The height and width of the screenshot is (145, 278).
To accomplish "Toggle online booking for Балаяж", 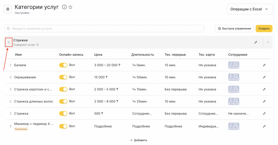I will pos(63,65).
